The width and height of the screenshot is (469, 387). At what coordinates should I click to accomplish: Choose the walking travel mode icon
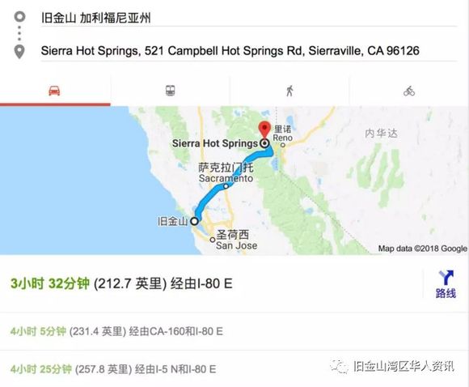pos(289,91)
